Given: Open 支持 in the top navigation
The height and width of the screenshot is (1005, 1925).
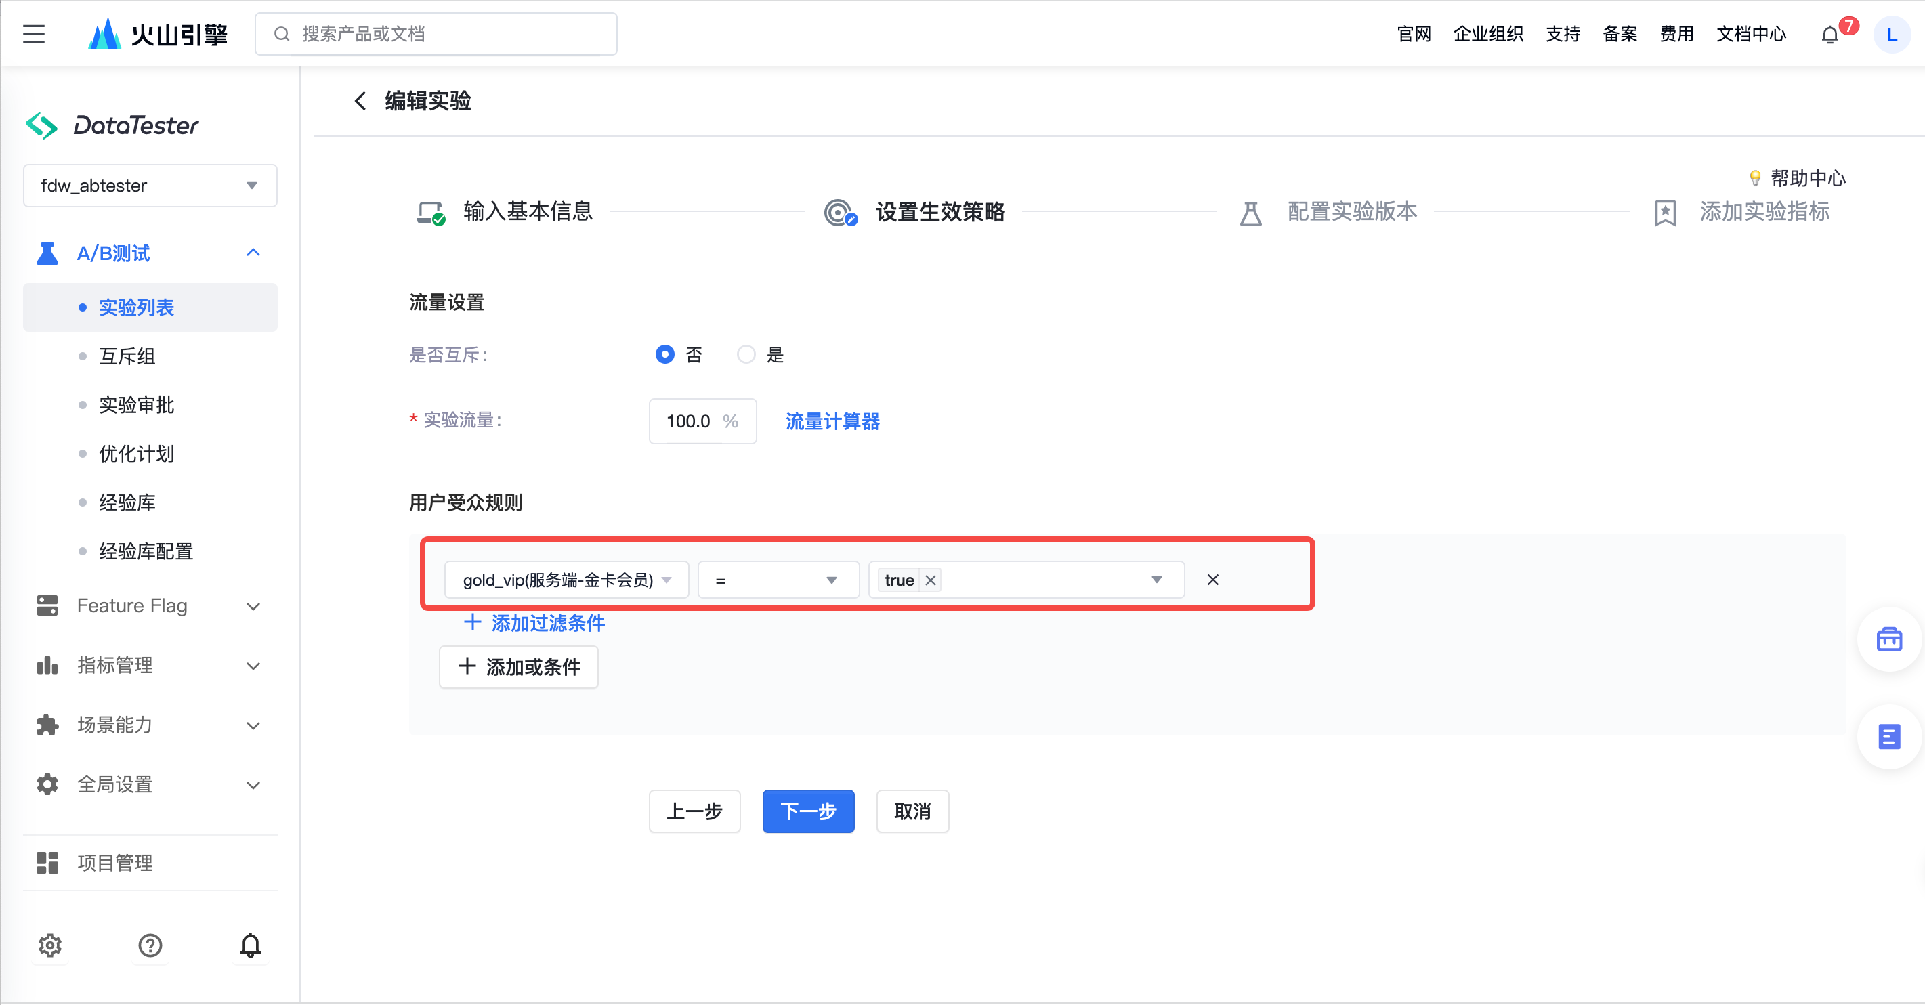Looking at the screenshot, I should click(1563, 35).
